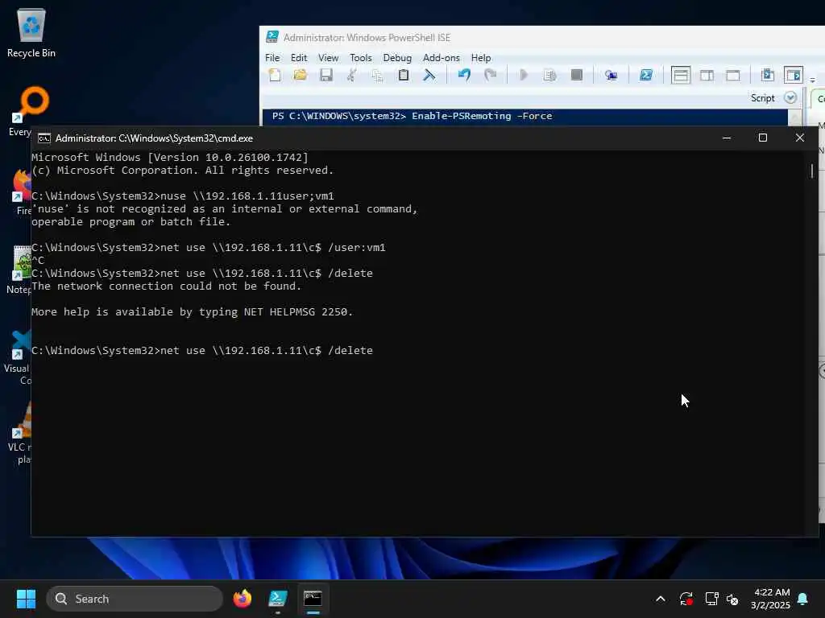Expand the Script pane chevron button
Image resolution: width=825 pixels, height=618 pixels.
pyautogui.click(x=790, y=97)
